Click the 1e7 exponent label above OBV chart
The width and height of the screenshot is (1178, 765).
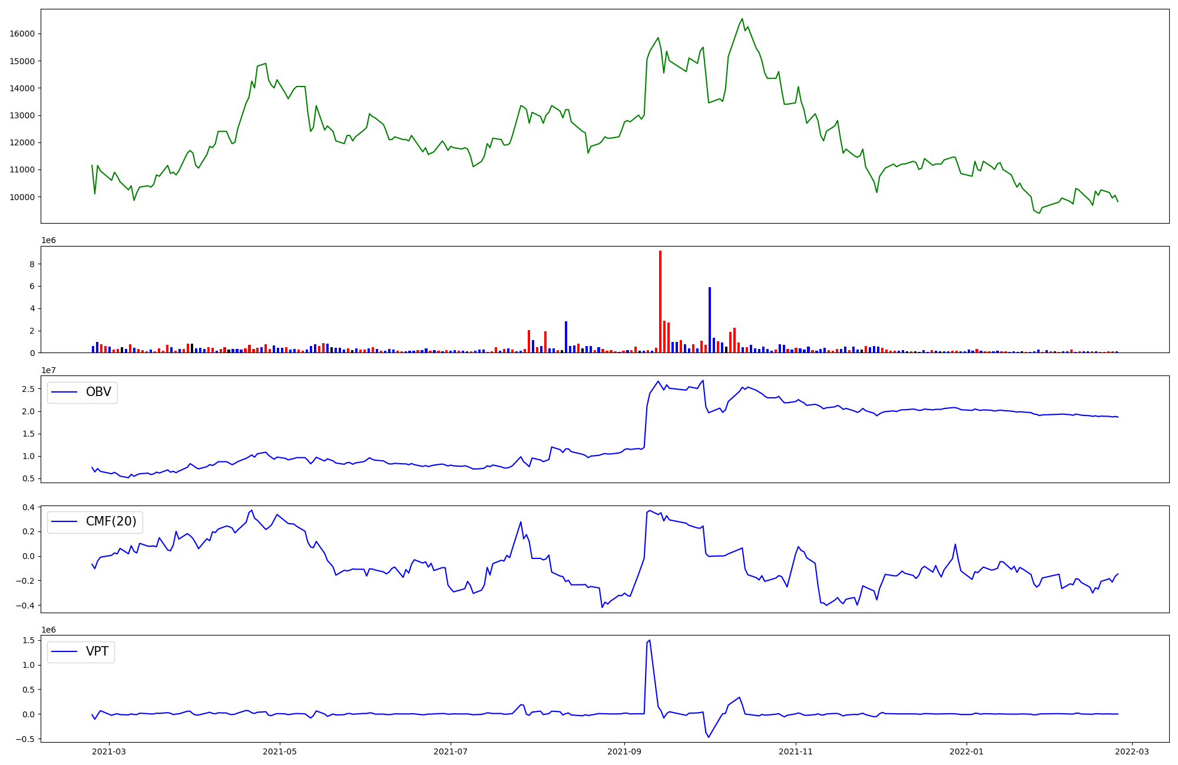point(48,370)
